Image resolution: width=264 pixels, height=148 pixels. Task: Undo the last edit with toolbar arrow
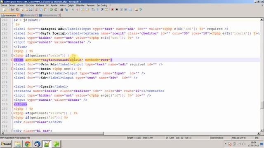point(51,9)
